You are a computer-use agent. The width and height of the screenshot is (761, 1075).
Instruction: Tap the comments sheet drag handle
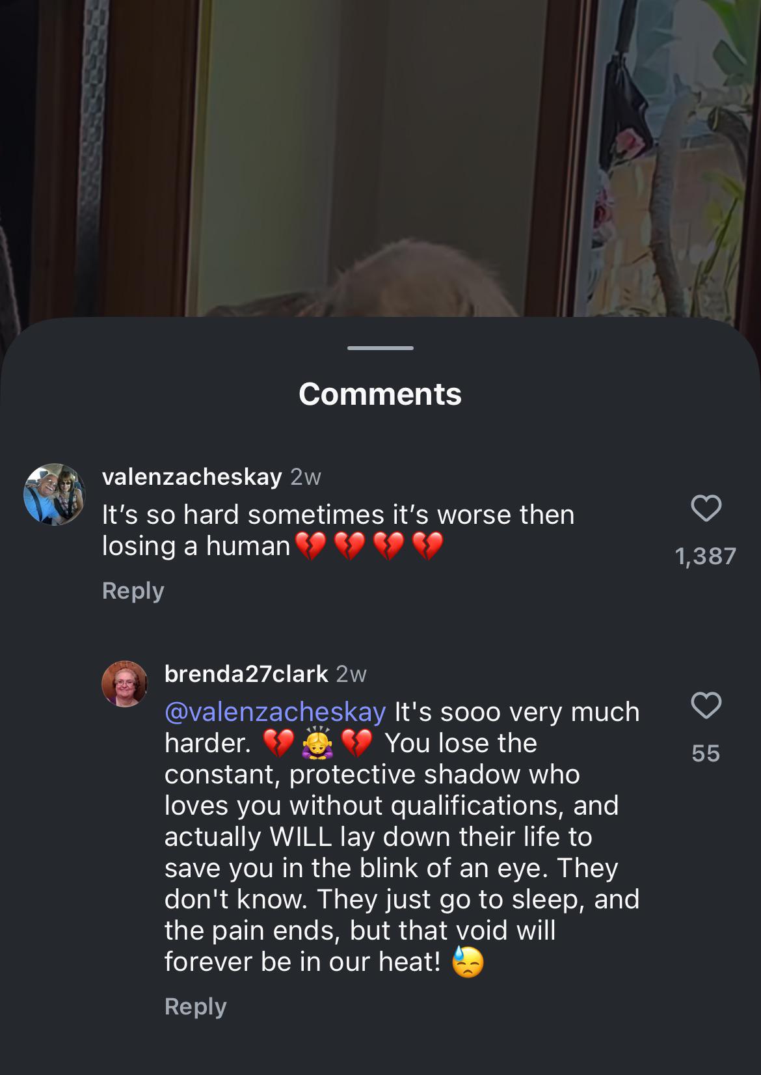click(x=380, y=348)
